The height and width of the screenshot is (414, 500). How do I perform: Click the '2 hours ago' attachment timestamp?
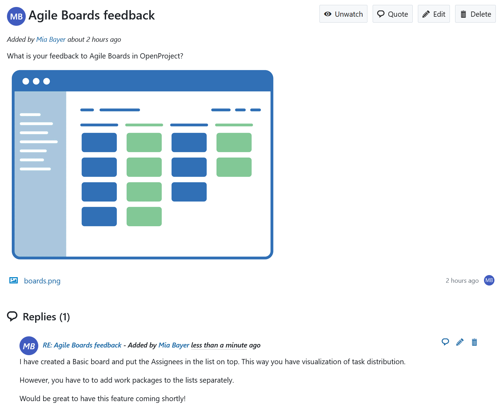(x=462, y=281)
